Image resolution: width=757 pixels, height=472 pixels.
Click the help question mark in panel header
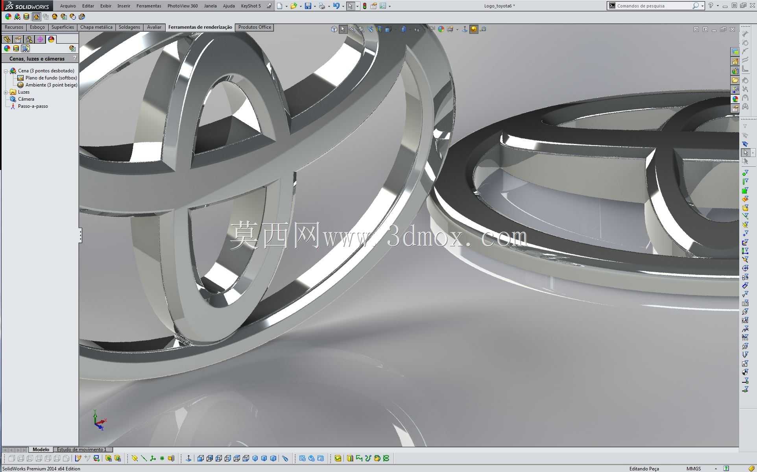[x=74, y=58]
